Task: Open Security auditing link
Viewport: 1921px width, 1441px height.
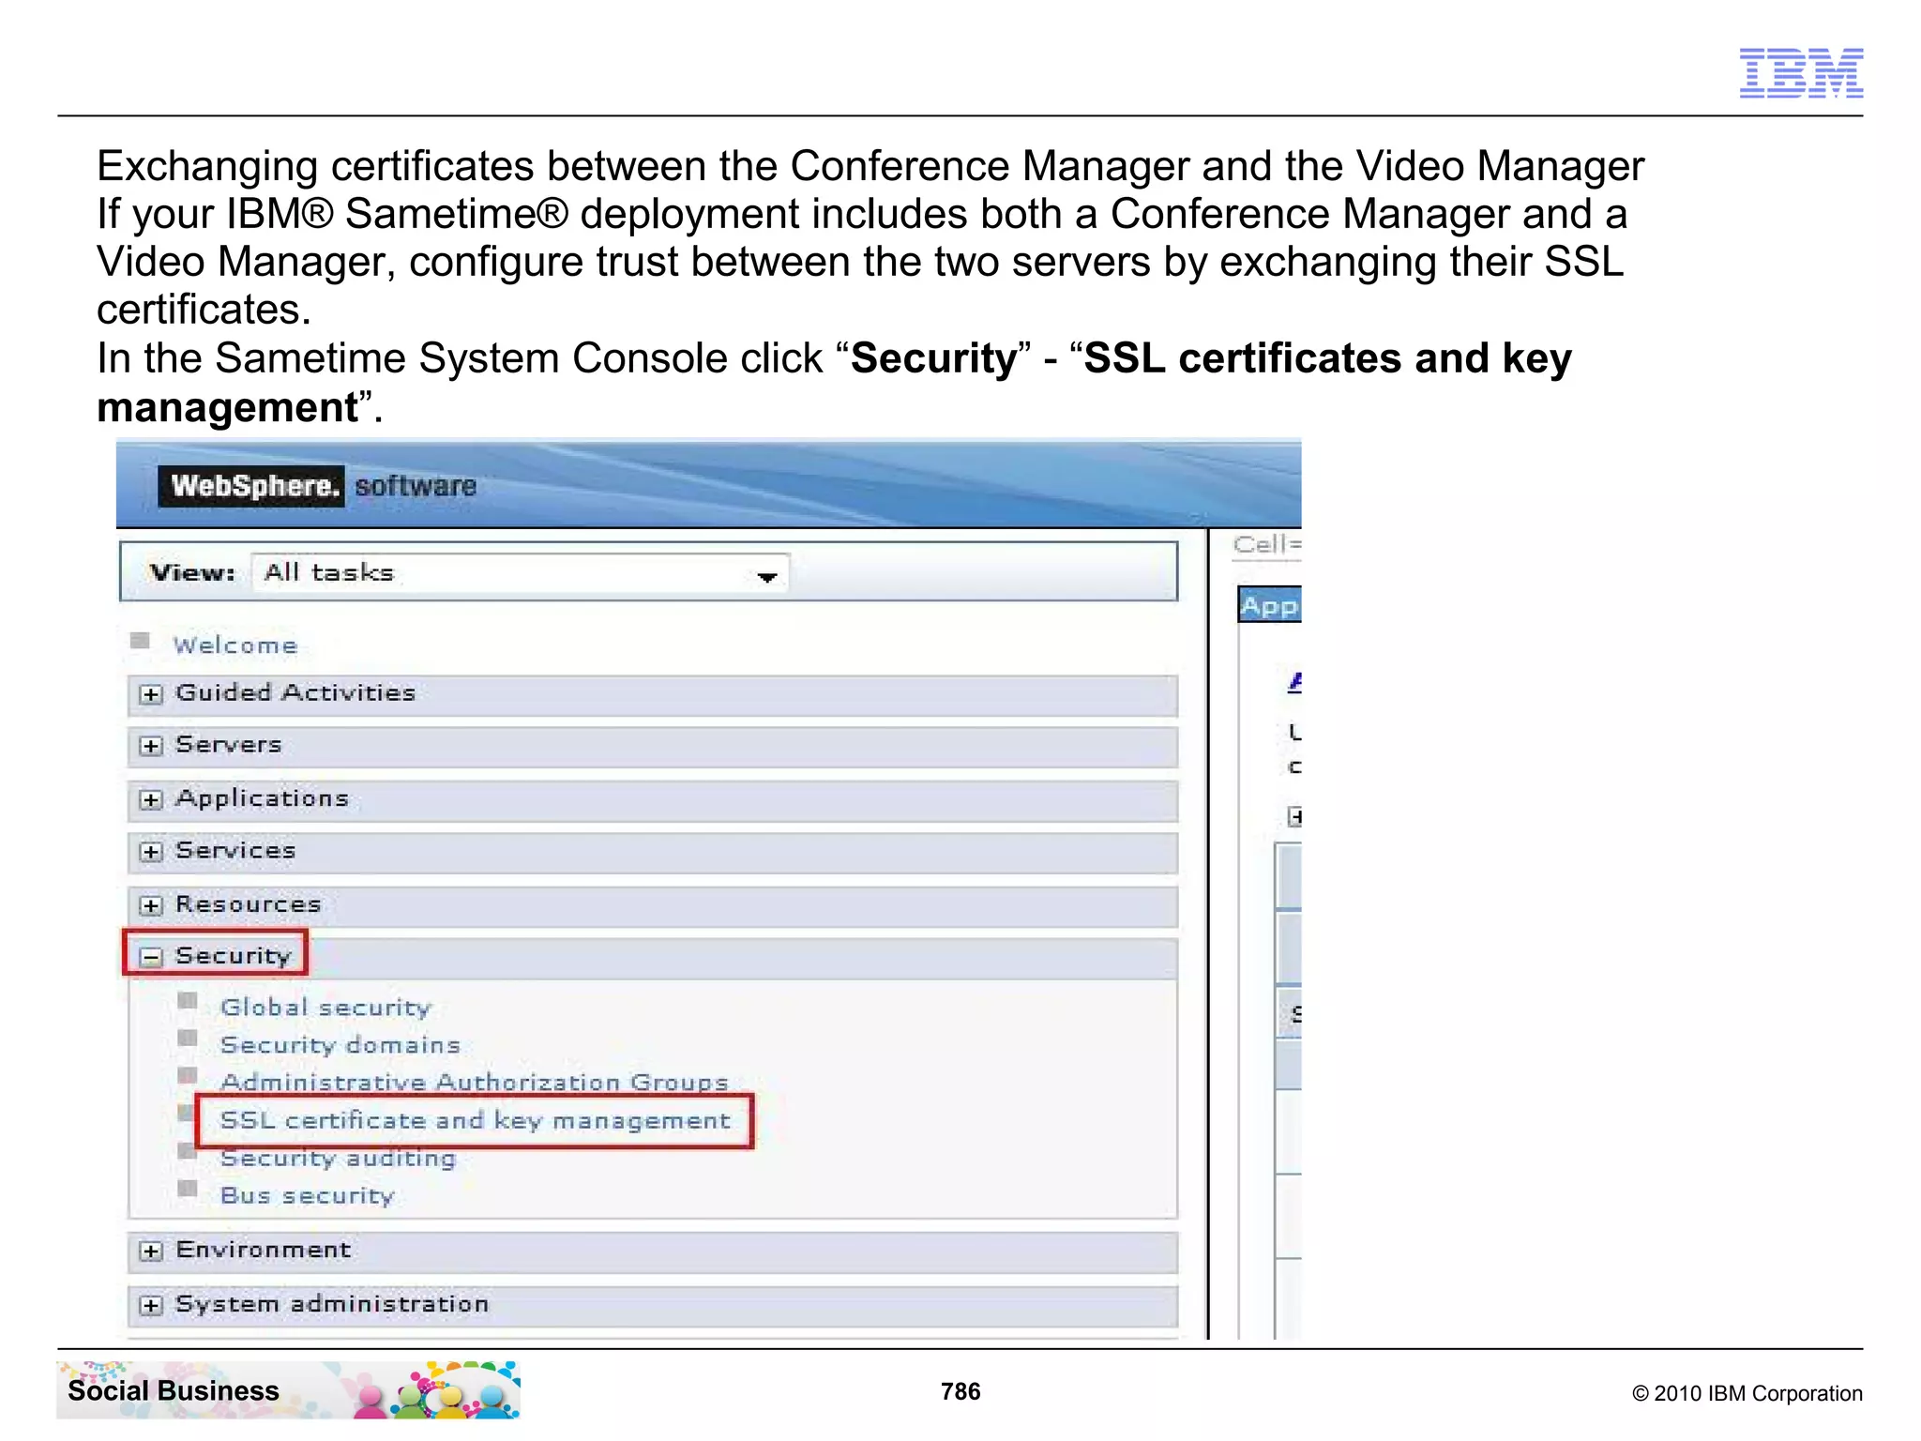Action: tap(338, 1159)
